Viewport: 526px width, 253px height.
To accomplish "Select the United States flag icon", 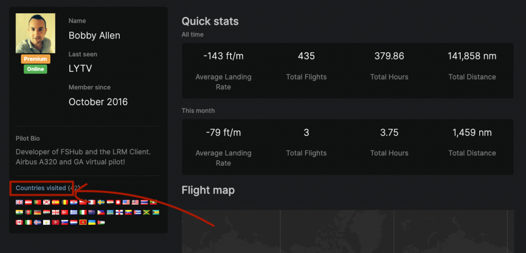I will click(x=126, y=202).
